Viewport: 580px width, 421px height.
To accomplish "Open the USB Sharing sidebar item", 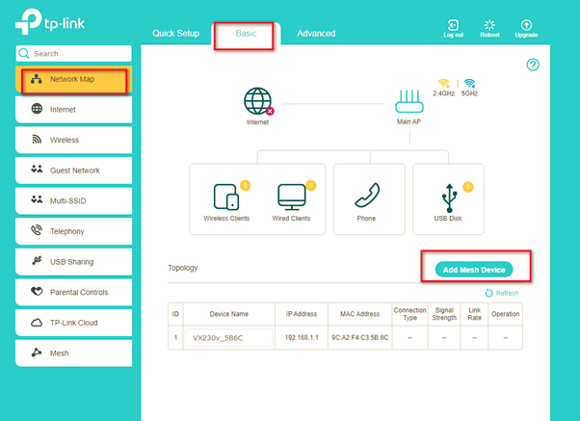I will [73, 261].
